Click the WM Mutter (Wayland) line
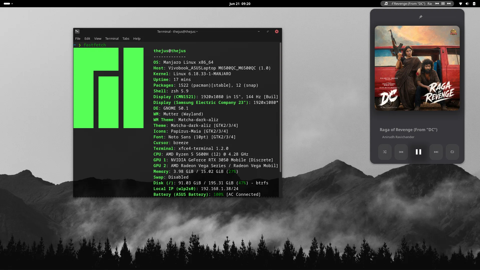Viewport: 480px width, 270px height. [178, 114]
